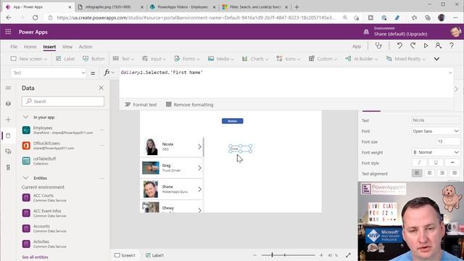Open the File menu

tap(14, 46)
